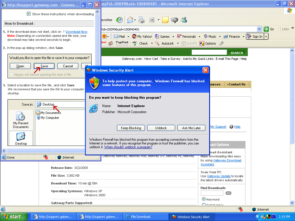Click the blue Help question mark icon
The image size is (295, 221).
[x=231, y=127]
